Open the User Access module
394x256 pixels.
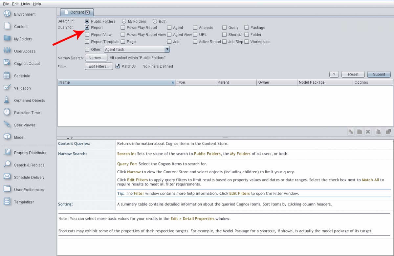pos(20,51)
